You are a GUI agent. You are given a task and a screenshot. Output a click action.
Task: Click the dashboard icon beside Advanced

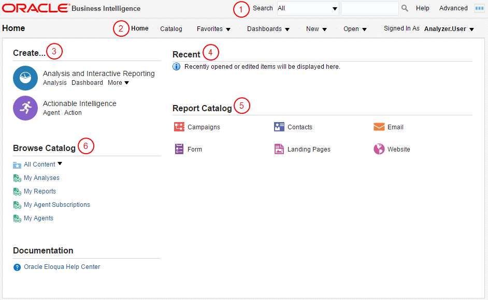(x=479, y=8)
